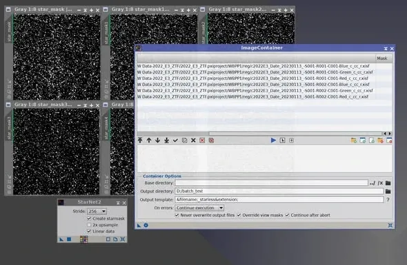Click ImageContainer new instance triangle icon
Image resolution: width=407 pixels, height=265 pixels.
(139, 225)
